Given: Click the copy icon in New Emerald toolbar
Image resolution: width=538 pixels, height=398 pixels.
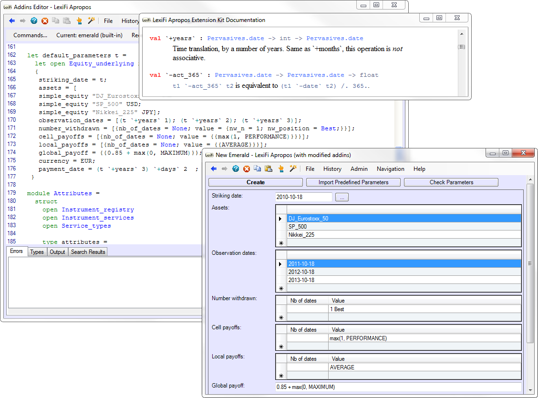Looking at the screenshot, I should point(258,169).
